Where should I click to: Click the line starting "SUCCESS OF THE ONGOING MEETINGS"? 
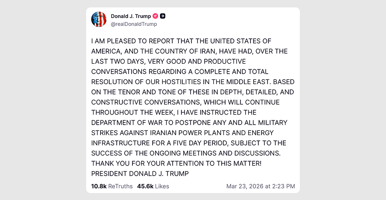pos(185,153)
